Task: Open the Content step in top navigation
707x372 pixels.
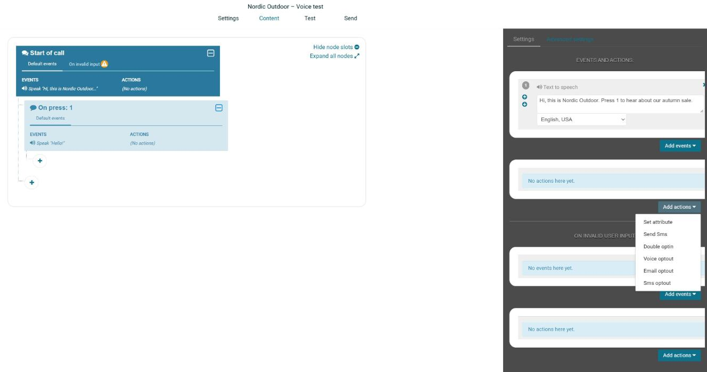Action: pyautogui.click(x=269, y=18)
